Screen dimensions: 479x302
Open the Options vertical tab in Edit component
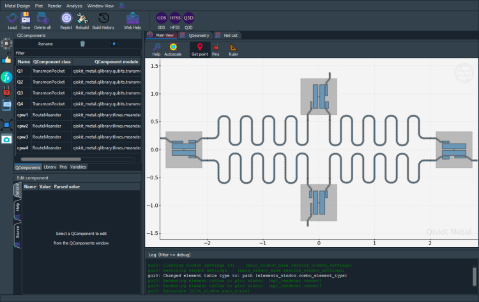(17, 190)
